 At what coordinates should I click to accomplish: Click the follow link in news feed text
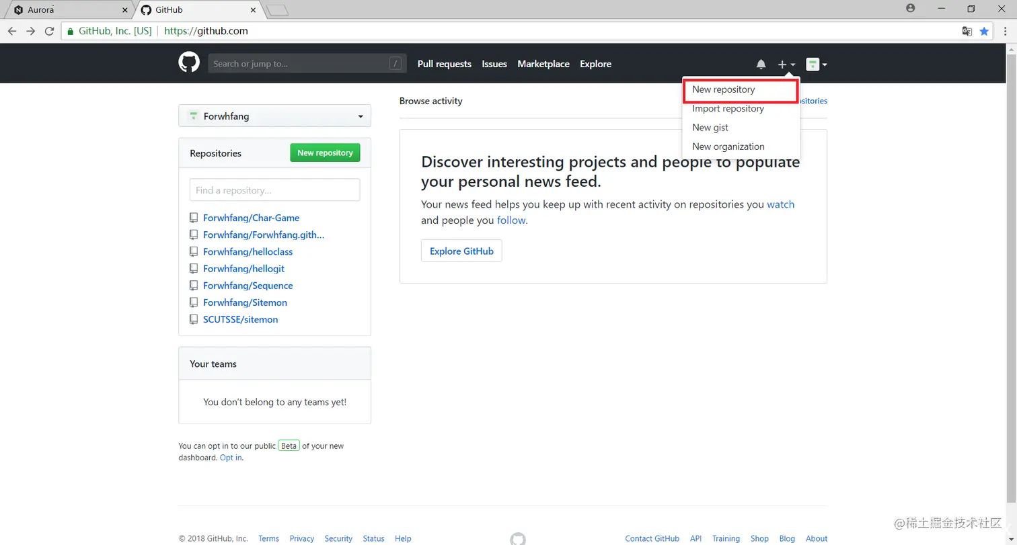(x=511, y=220)
